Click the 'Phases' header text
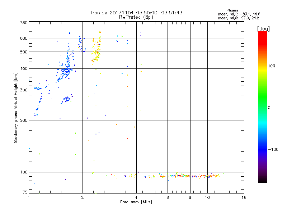 click(232, 10)
